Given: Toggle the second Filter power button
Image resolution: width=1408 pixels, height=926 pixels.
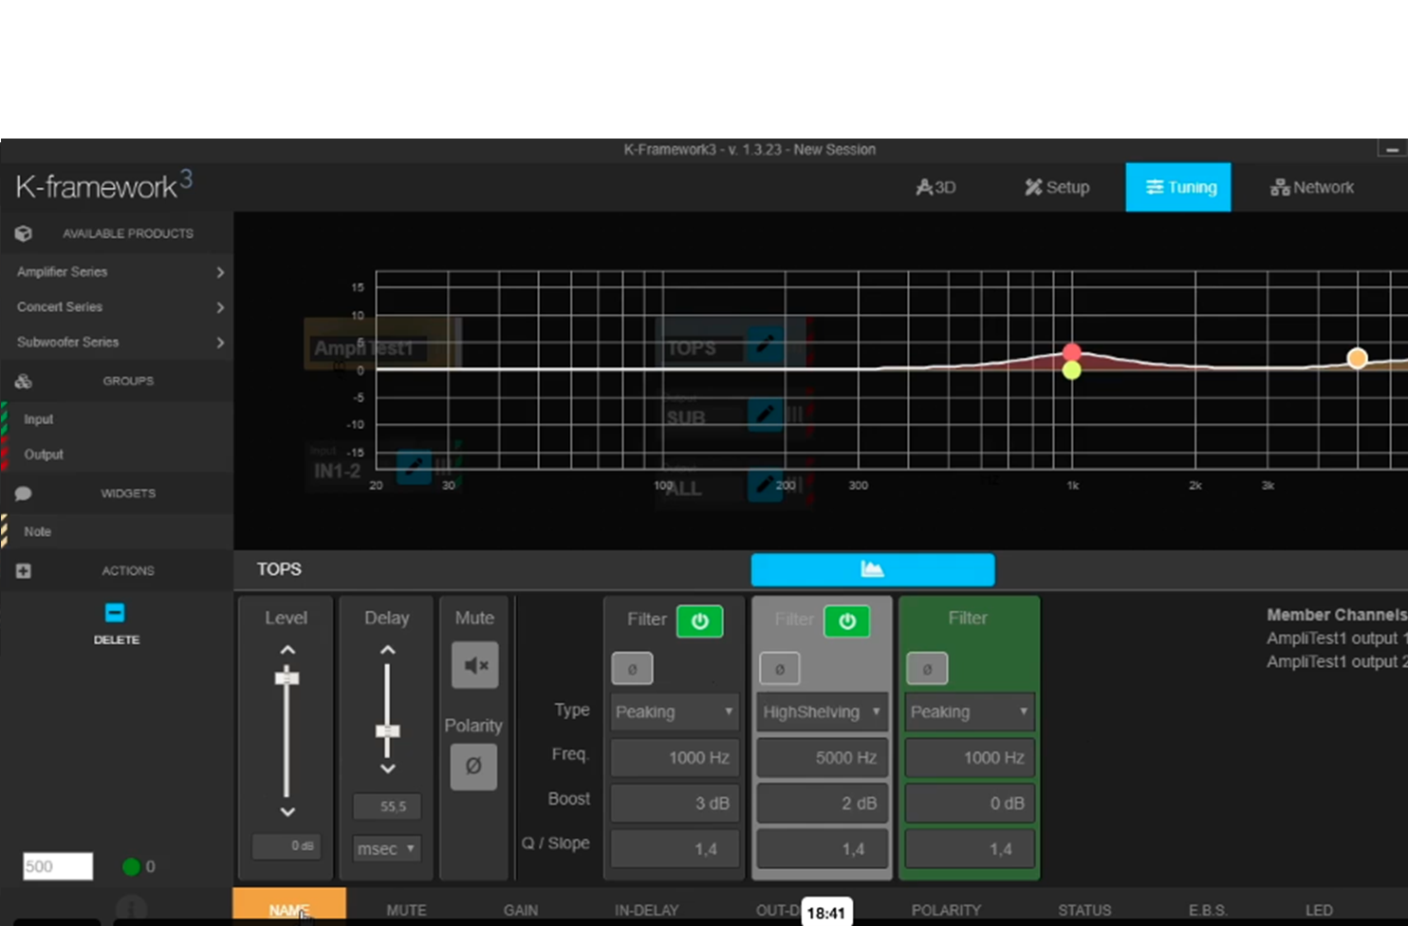Looking at the screenshot, I should 846,621.
